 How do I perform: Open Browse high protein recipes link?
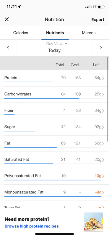[x=32, y=226]
